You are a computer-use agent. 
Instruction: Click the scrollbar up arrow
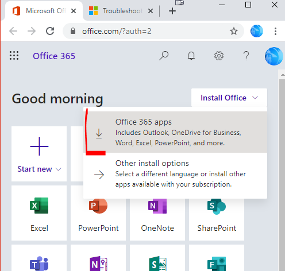point(283,75)
